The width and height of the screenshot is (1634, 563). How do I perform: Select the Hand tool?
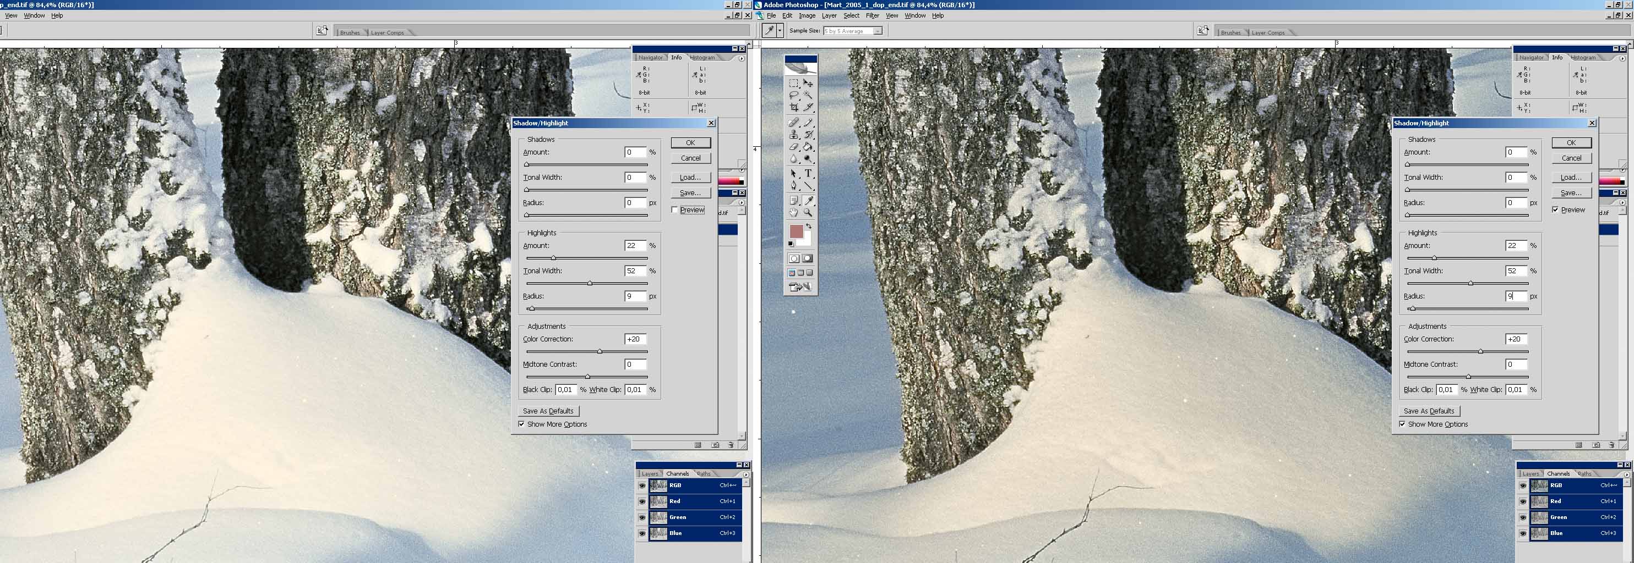click(793, 213)
